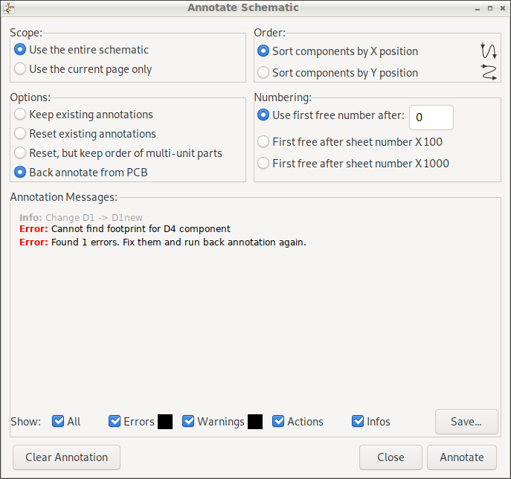Select 'Reset, but keep order of multi-unit parts'

pos(21,153)
